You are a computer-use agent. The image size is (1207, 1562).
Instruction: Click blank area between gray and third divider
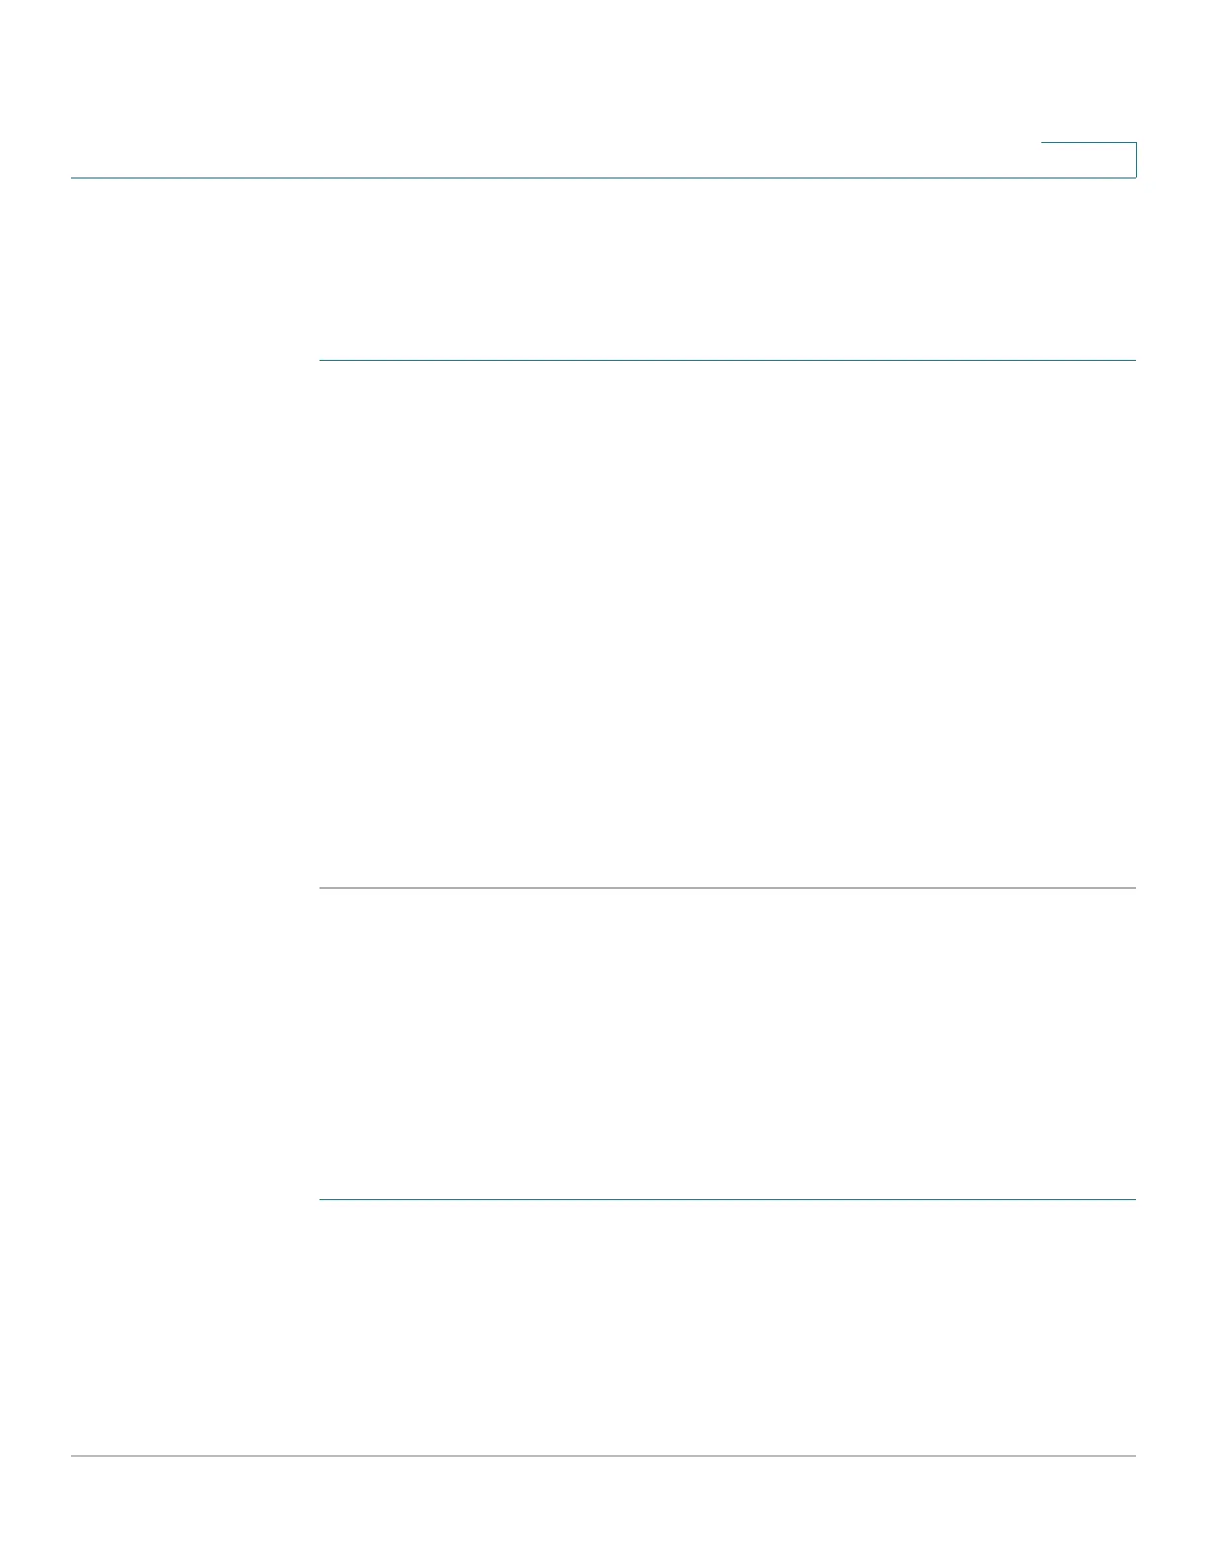728,1044
